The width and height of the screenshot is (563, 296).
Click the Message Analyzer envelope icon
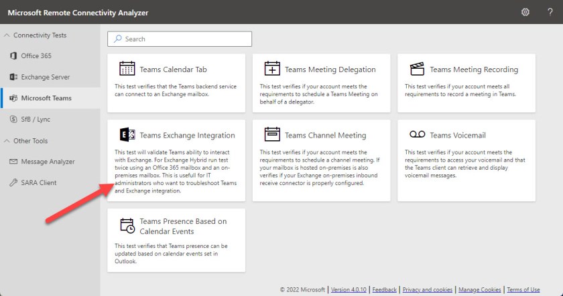tap(13, 162)
